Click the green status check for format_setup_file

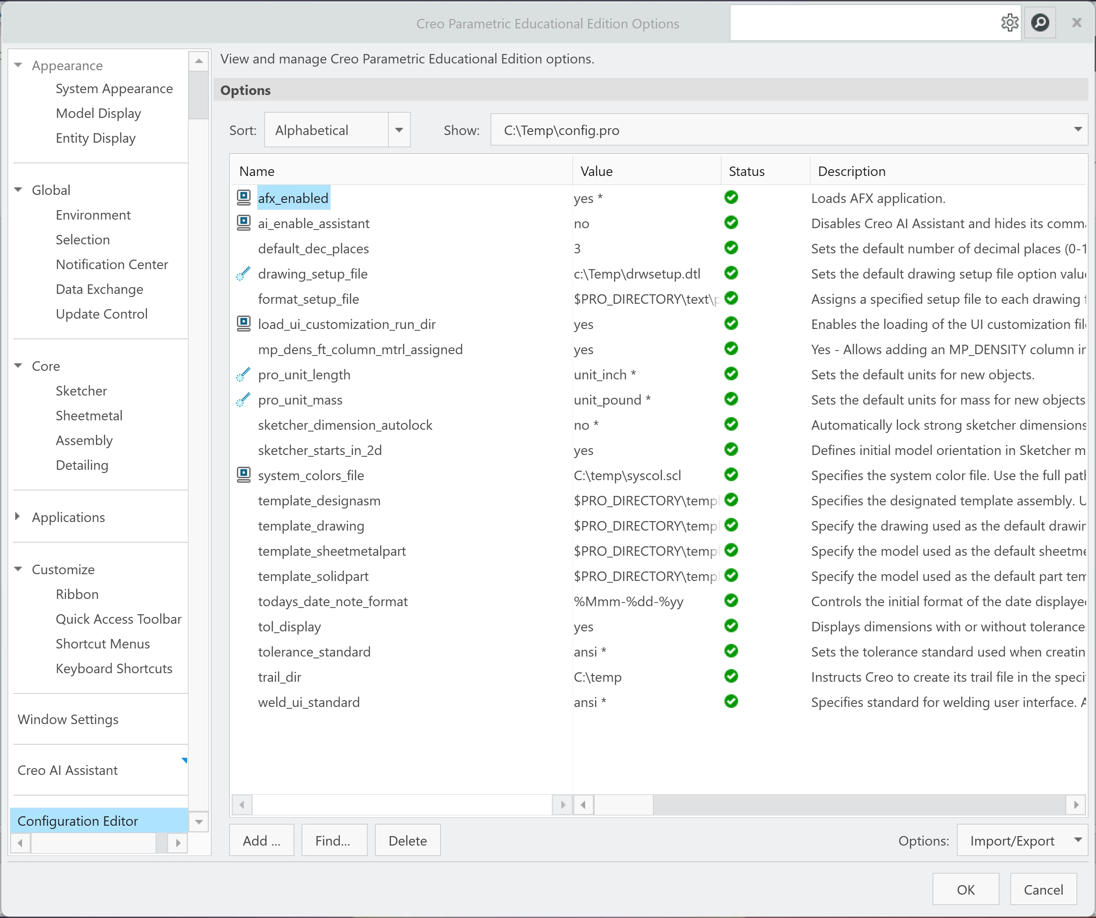731,298
